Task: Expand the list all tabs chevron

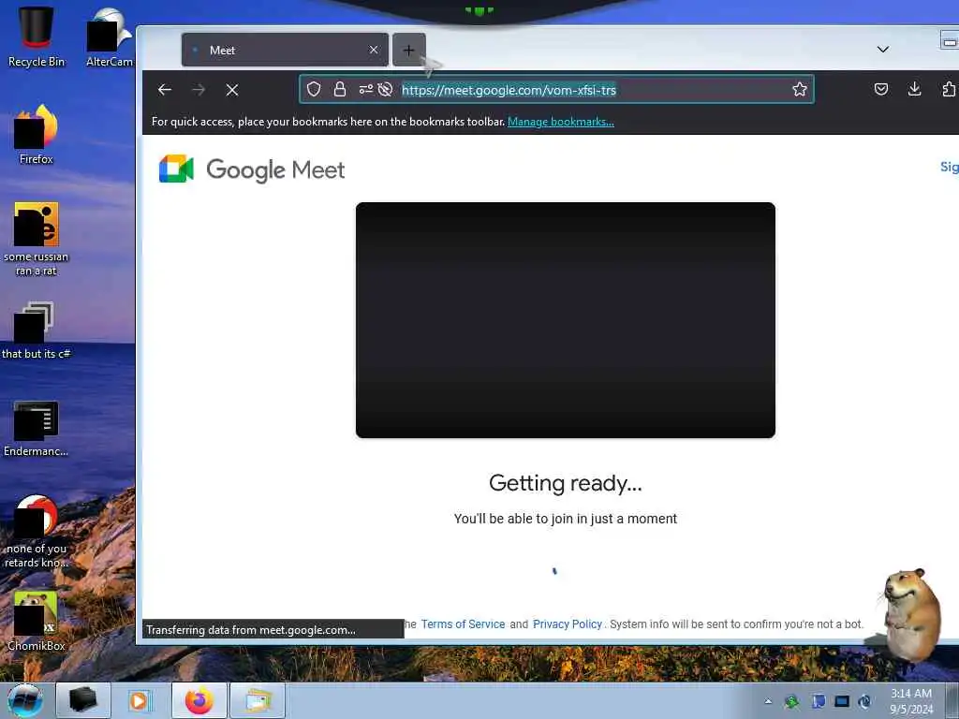Action: click(x=882, y=49)
